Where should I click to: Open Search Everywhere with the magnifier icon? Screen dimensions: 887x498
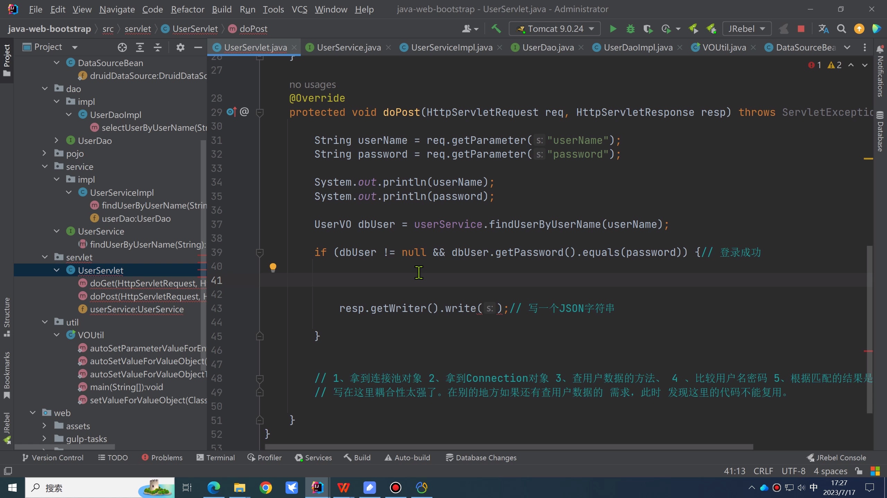click(x=841, y=29)
